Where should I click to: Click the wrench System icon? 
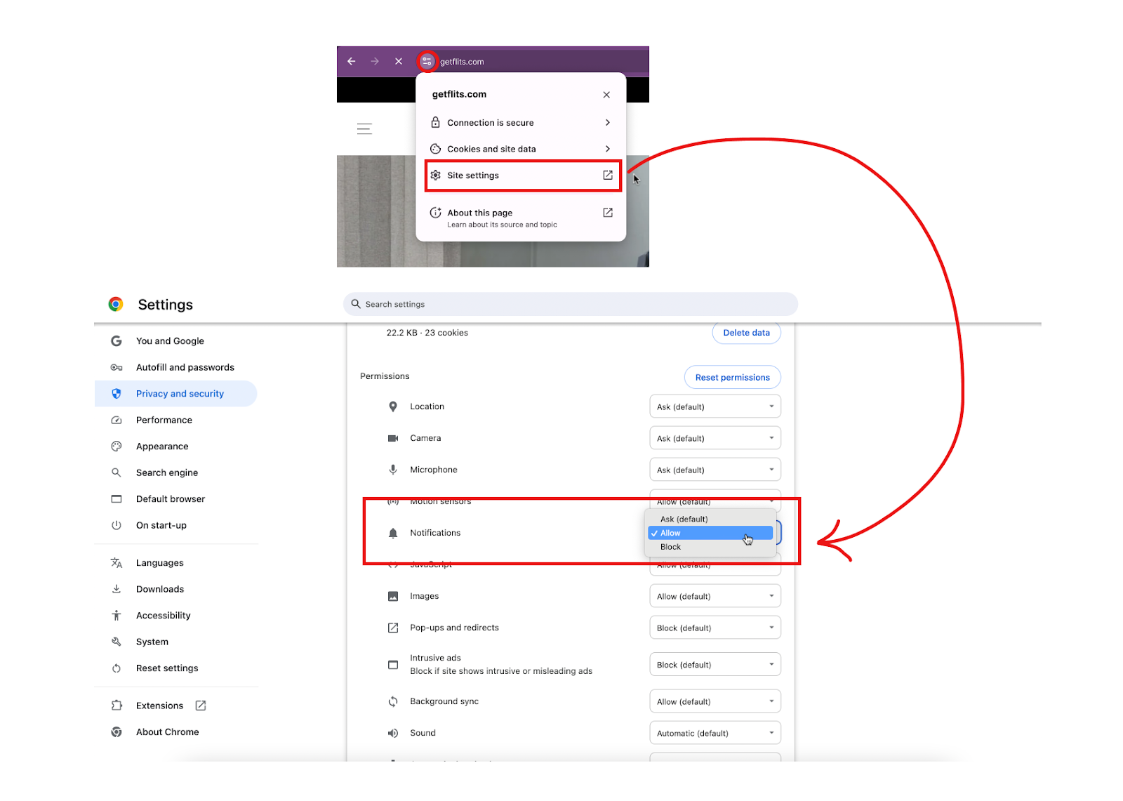coord(117,642)
